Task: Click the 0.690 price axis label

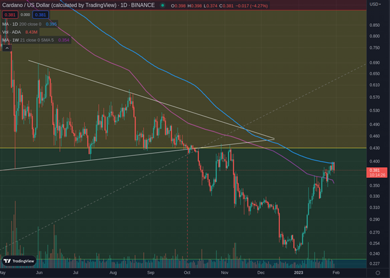Action: [x=374, y=63]
